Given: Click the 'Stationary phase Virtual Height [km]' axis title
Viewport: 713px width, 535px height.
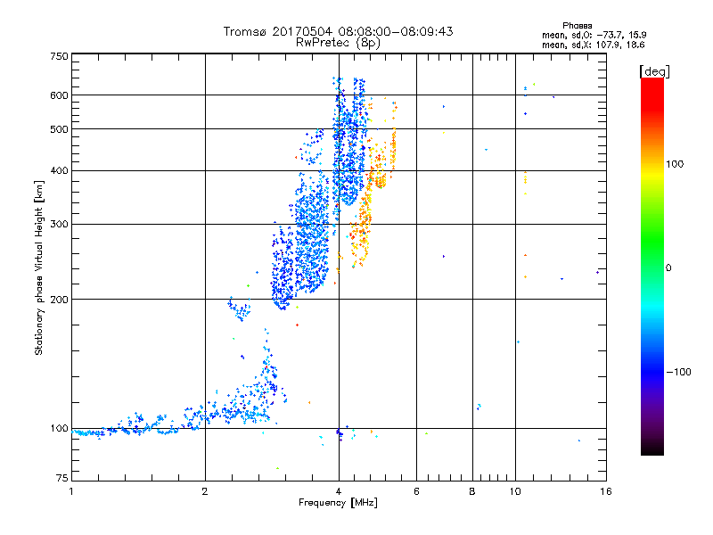Looking at the screenshot, I should (39, 268).
